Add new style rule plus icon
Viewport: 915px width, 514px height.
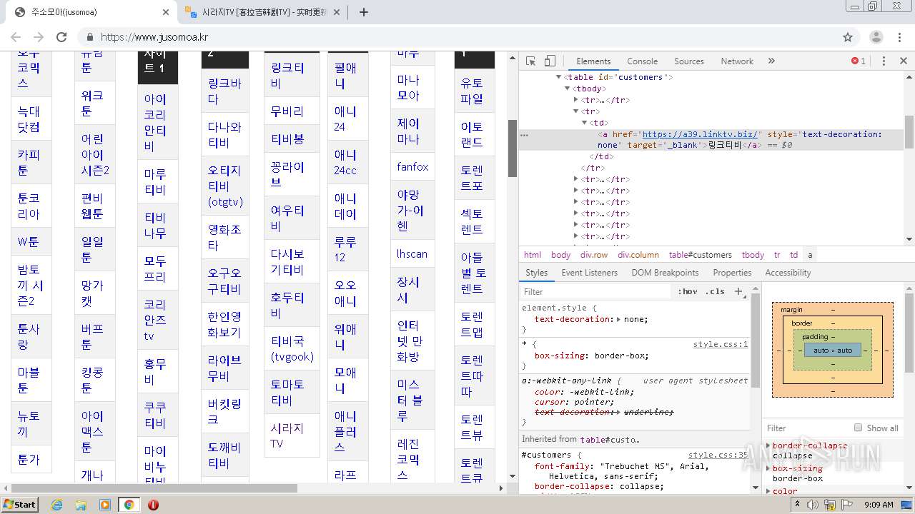(x=738, y=291)
